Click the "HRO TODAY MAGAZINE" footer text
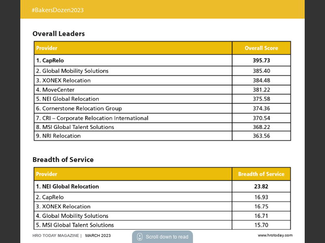 click(x=56, y=235)
